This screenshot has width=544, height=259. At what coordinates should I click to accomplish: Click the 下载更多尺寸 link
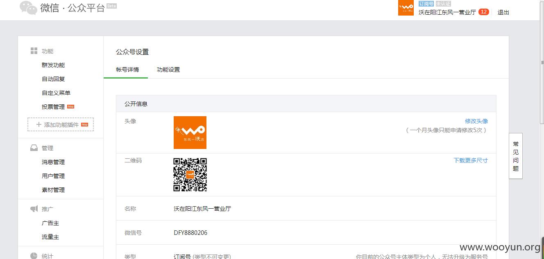pyautogui.click(x=471, y=160)
